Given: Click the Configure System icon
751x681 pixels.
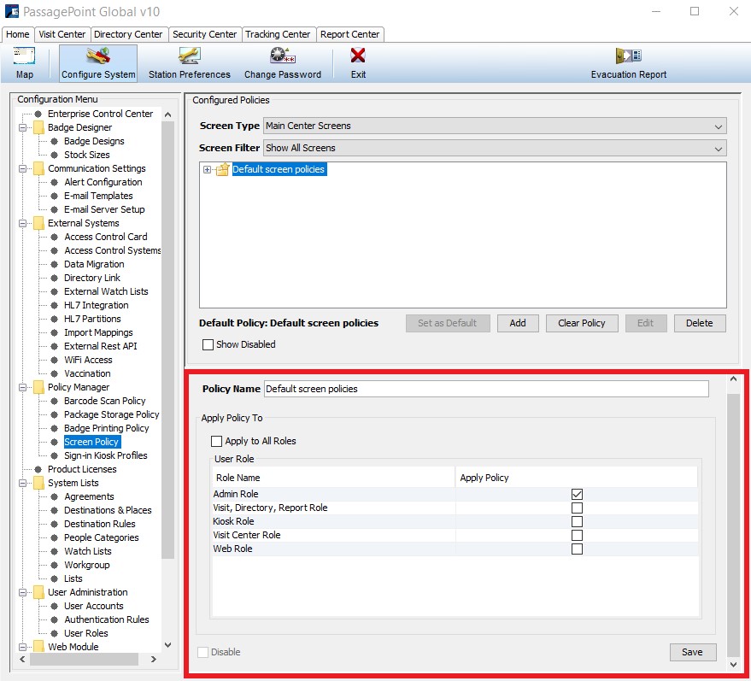Looking at the screenshot, I should 98,56.
